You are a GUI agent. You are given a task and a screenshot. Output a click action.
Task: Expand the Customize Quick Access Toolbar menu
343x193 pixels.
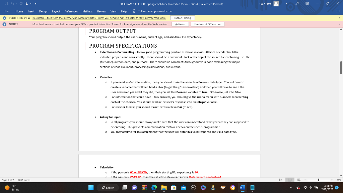point(36,4)
